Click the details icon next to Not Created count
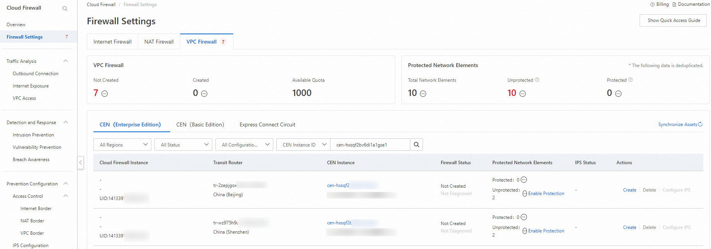711x249 pixels. click(105, 94)
